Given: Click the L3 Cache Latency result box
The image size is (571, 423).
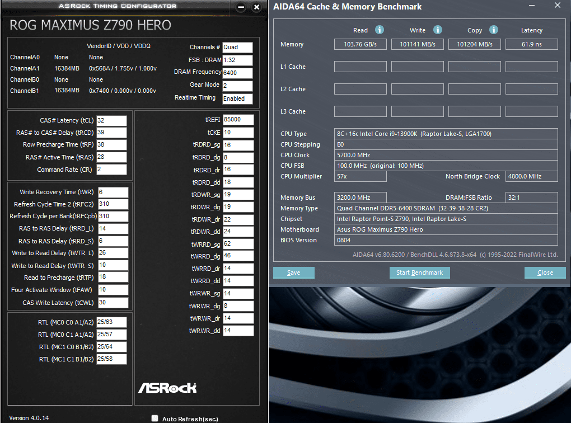Looking at the screenshot, I should coord(532,111).
